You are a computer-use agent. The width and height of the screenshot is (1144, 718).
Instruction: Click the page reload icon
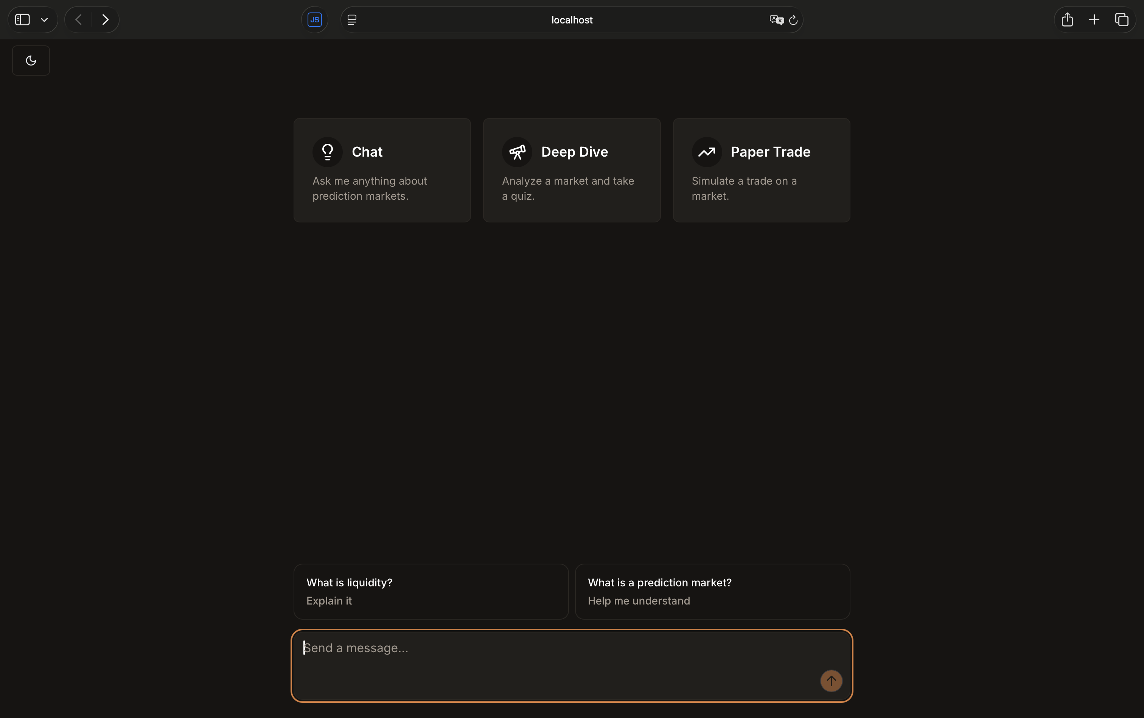point(793,20)
